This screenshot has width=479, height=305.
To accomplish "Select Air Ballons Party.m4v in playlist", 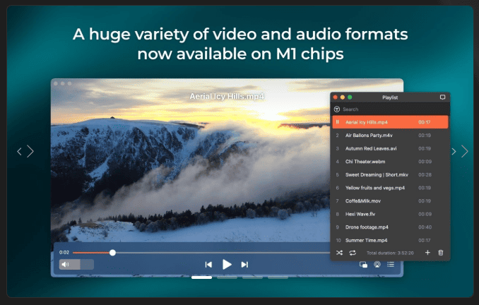I will [390, 136].
